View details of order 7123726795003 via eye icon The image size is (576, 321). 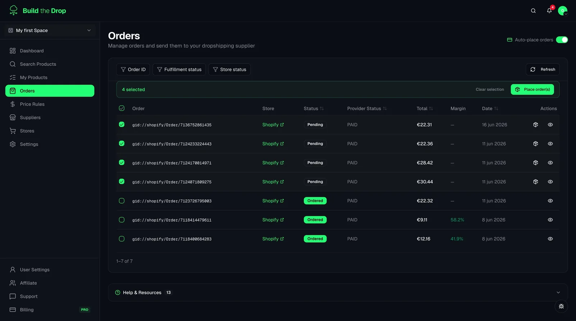[550, 201]
